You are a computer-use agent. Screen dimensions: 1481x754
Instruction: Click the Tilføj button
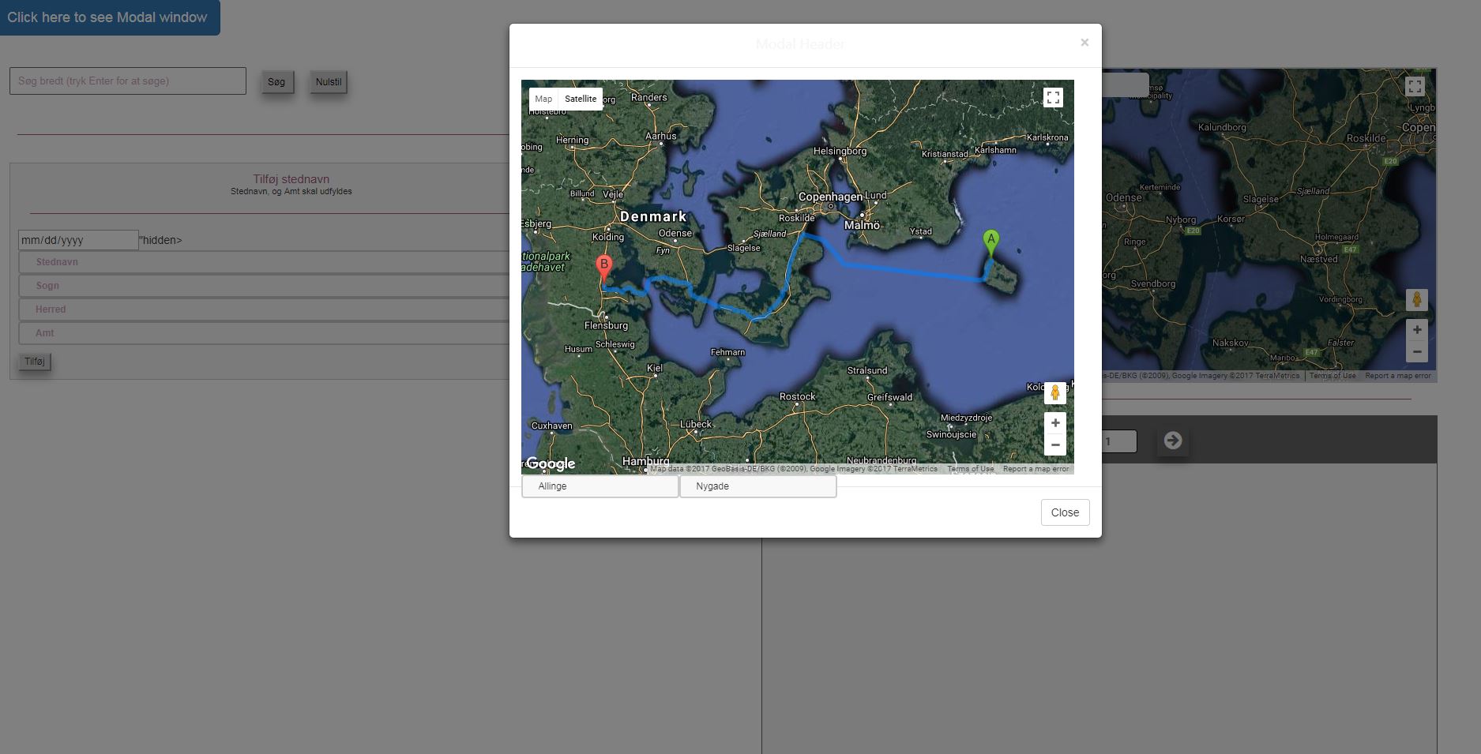(x=35, y=362)
